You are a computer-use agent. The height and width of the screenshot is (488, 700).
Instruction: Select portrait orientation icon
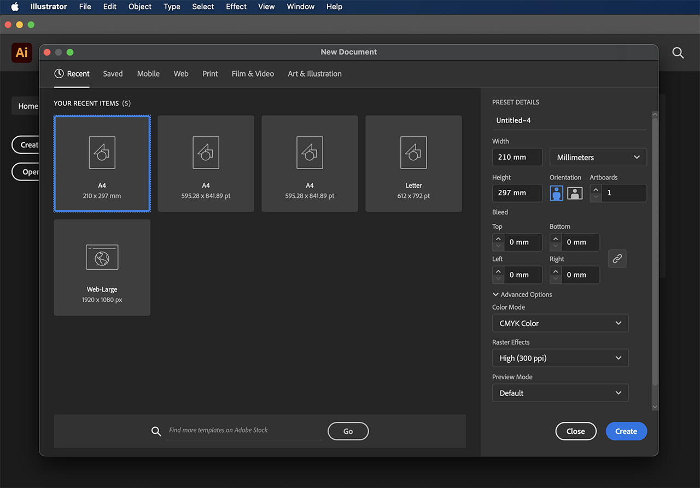tap(557, 193)
